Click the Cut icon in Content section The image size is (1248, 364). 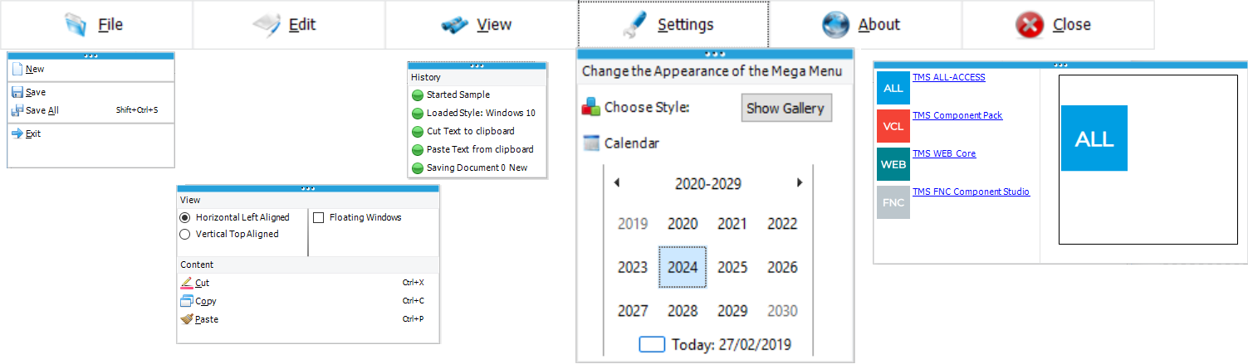click(x=186, y=283)
